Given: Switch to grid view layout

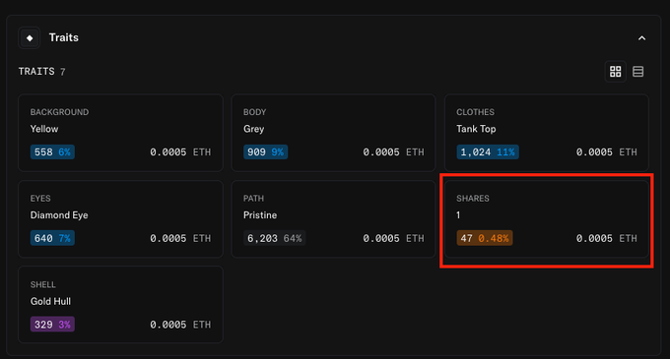Looking at the screenshot, I should (x=615, y=72).
